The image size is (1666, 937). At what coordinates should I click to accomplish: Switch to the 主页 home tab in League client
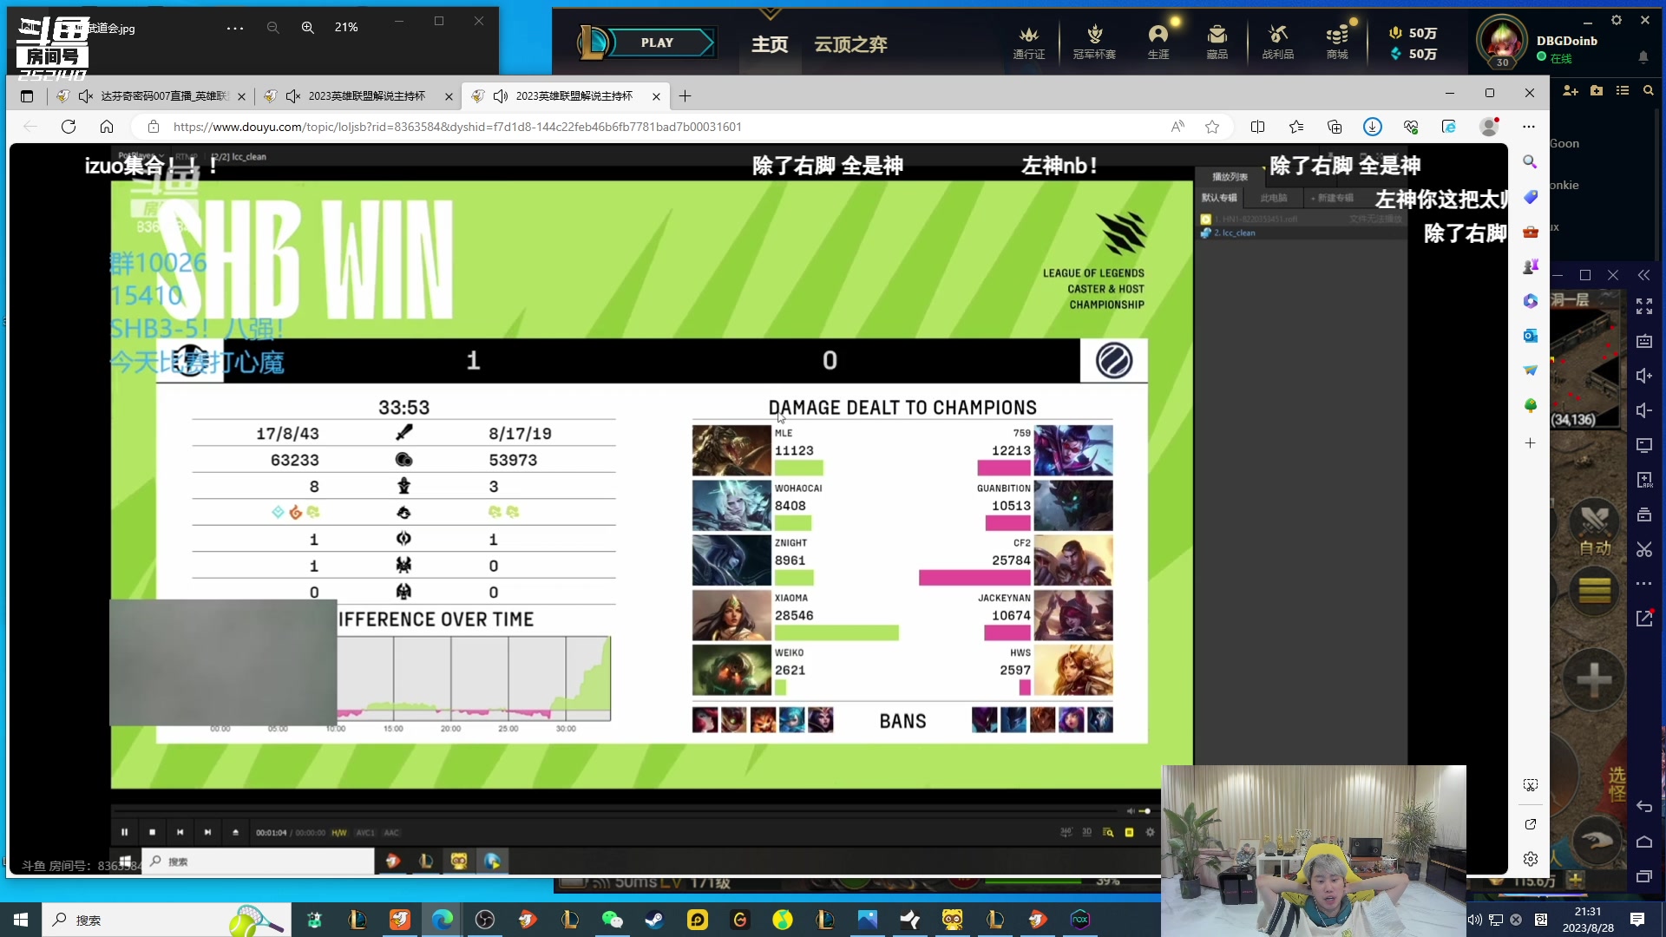point(770,44)
